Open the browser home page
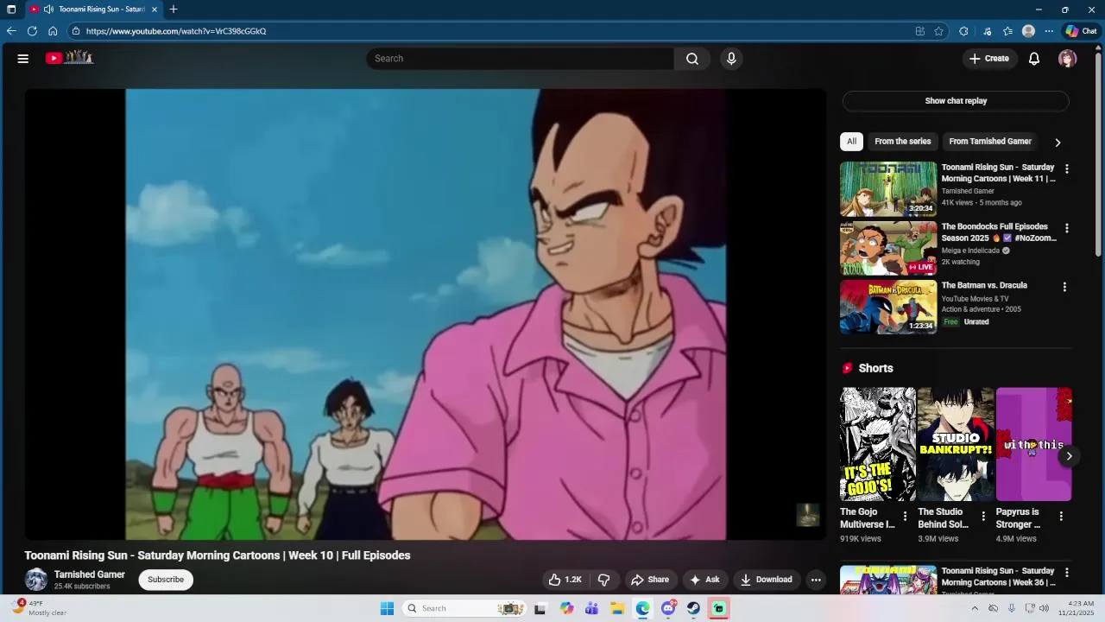This screenshot has height=622, width=1105. (x=53, y=31)
